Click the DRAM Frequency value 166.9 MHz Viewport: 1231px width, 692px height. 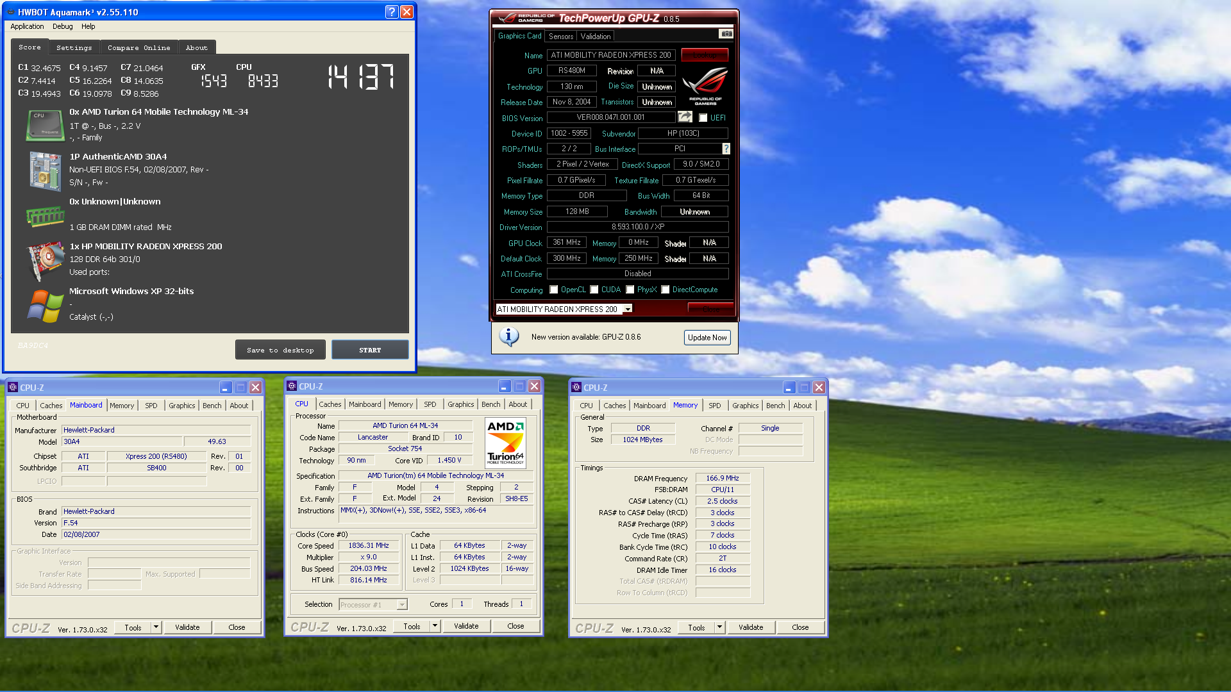[x=723, y=478]
